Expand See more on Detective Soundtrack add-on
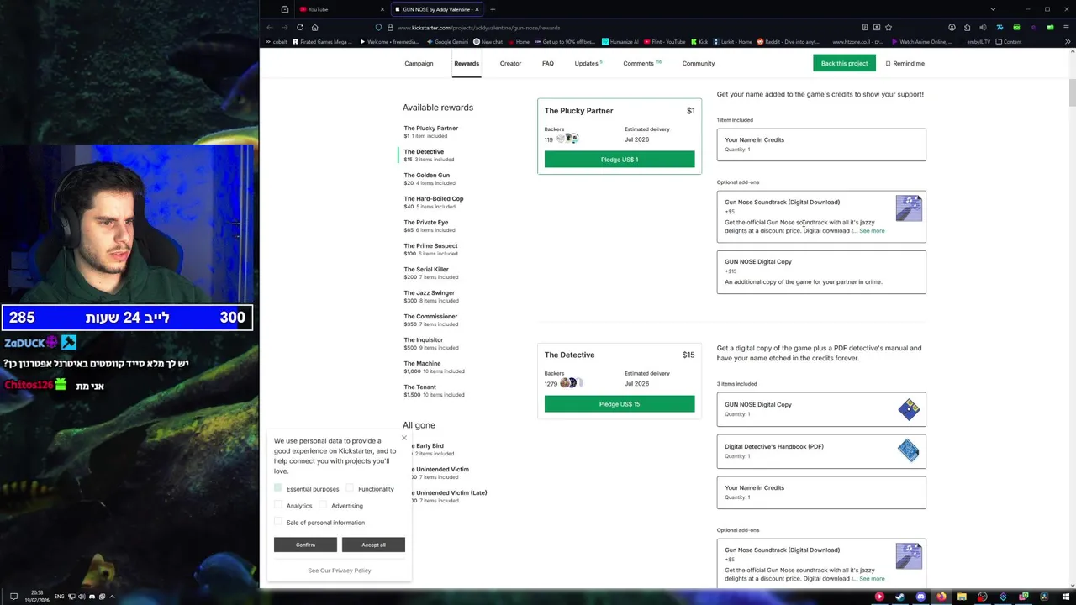This screenshot has width=1076, height=605. [x=872, y=579]
